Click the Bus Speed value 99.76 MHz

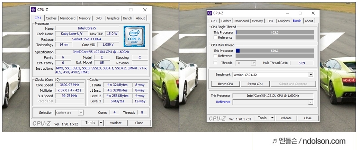coord(69,96)
